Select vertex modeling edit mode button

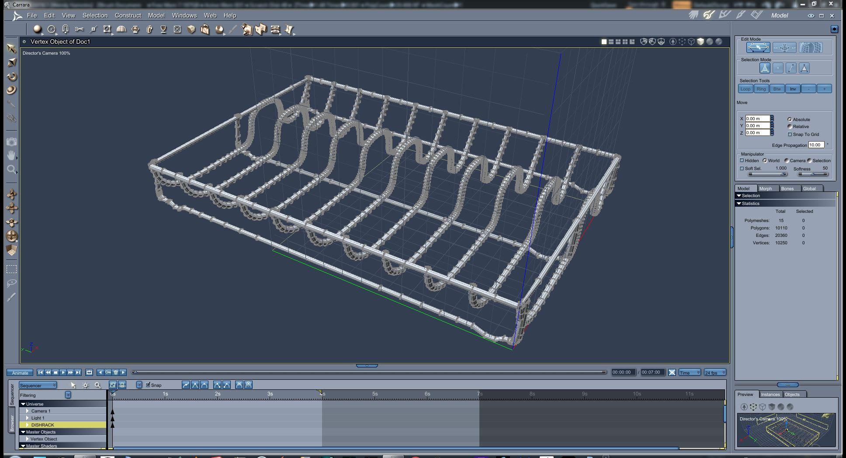pyautogui.click(x=758, y=48)
